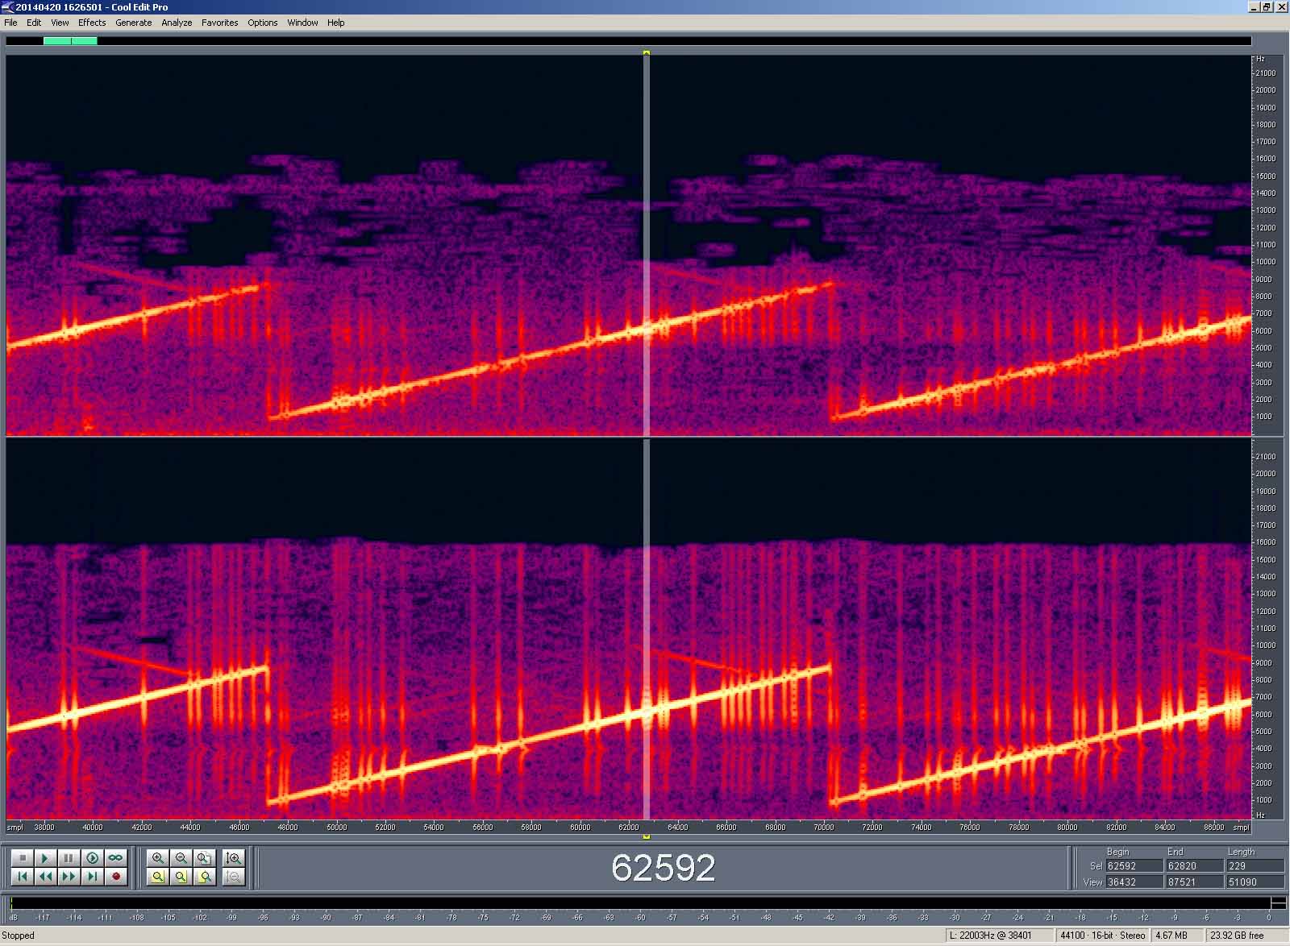Click the Cool Edit Pro title bar icon

(x=8, y=7)
